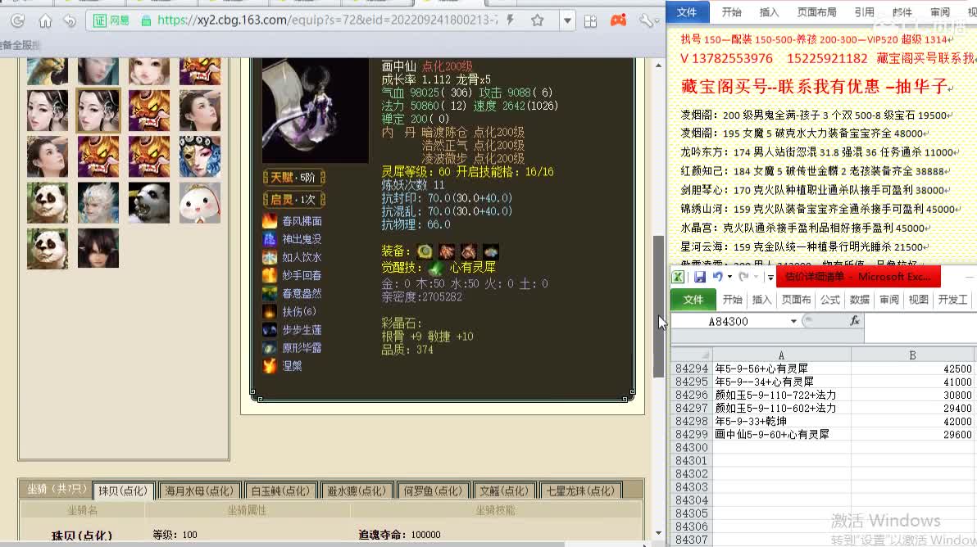Select 春风拂面 skill icon
Image resolution: width=977 pixels, height=547 pixels.
[x=269, y=221]
